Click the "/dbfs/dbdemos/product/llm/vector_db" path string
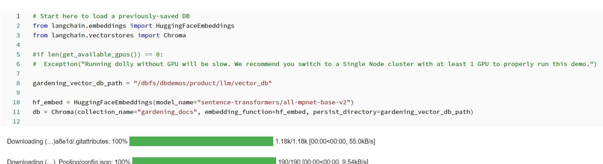Screen dimensions: 603x164 [203, 83]
